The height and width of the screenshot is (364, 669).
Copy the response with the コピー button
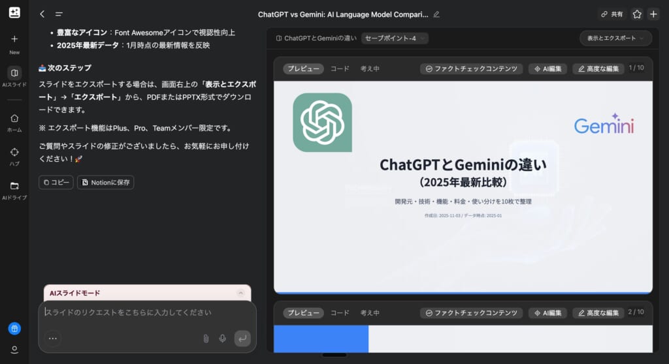pyautogui.click(x=56, y=183)
